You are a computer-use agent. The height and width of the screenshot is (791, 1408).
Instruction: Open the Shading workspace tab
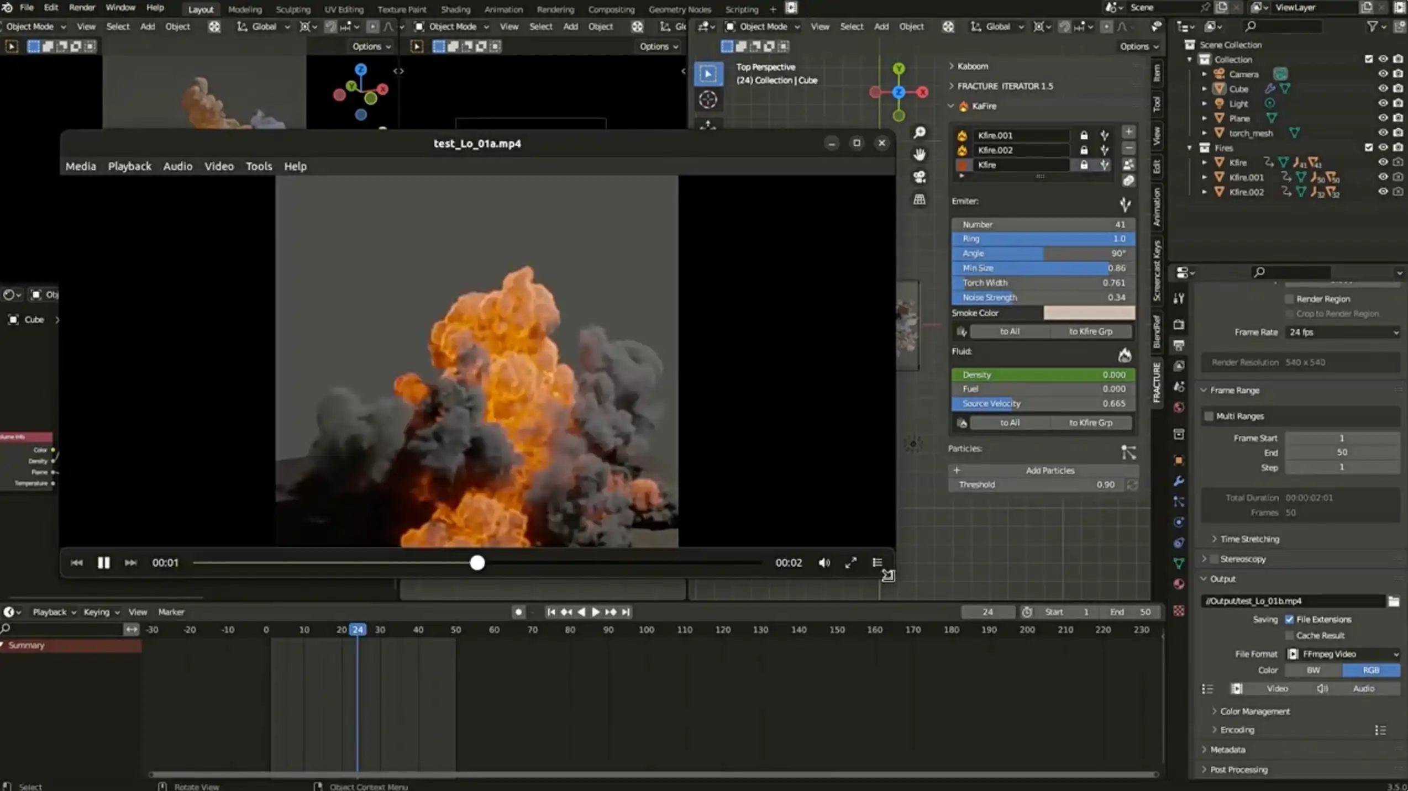(x=455, y=9)
